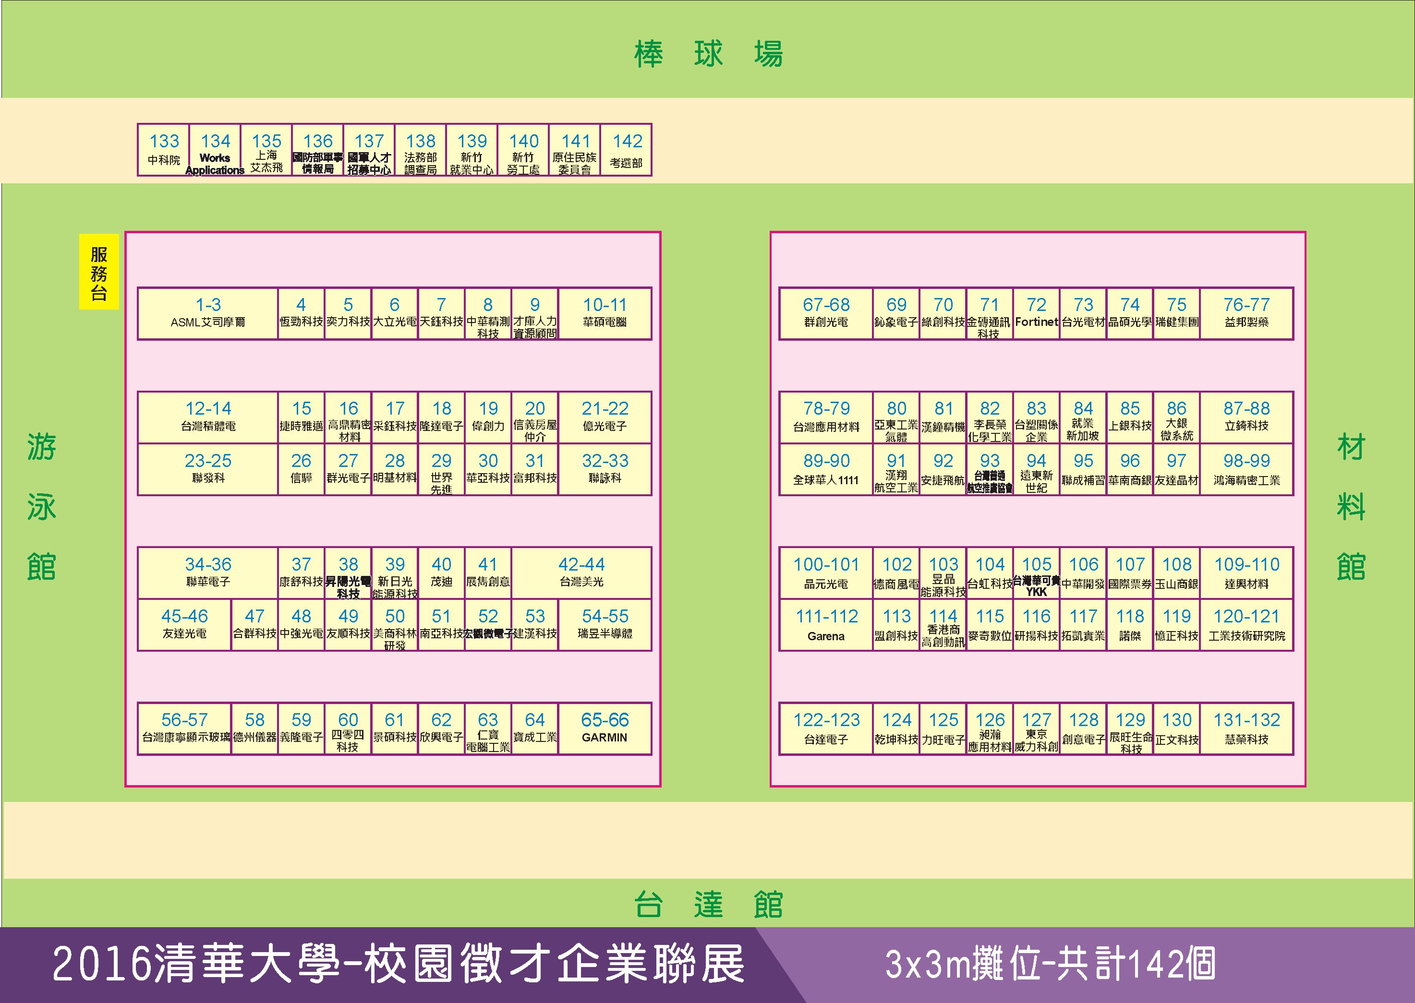
Task: Choose booth 10-11 華碩電腦
Action: (605, 313)
